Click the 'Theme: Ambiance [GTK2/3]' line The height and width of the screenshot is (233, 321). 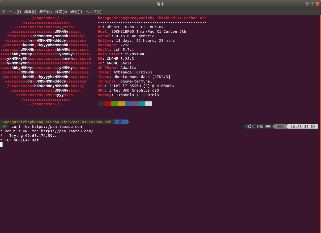point(125,72)
